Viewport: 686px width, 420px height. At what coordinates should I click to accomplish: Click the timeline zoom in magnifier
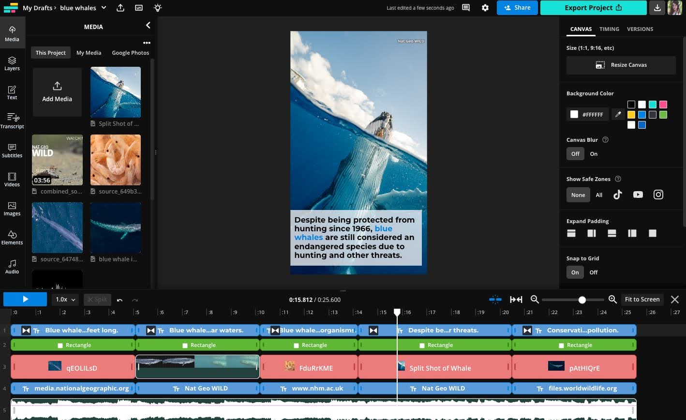(x=612, y=300)
